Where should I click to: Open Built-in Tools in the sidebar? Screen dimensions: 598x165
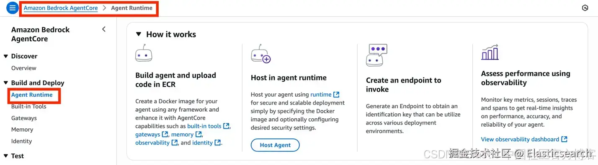click(28, 106)
